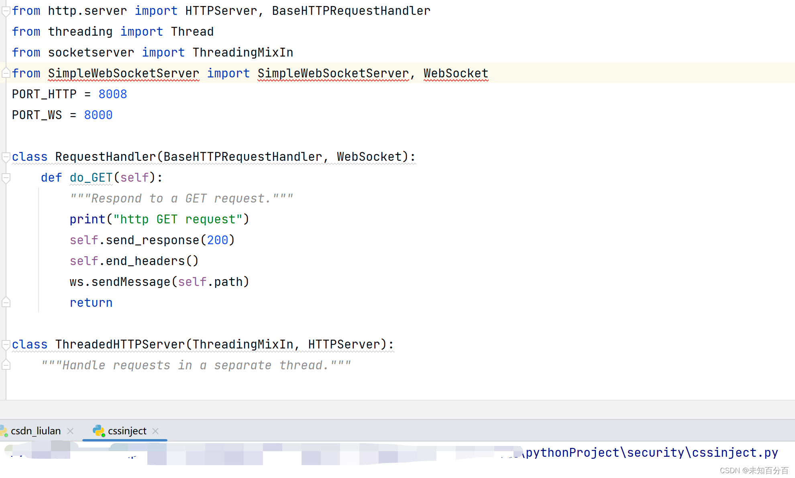Place cursor on PORT_HTTP value 8008

[112, 94]
